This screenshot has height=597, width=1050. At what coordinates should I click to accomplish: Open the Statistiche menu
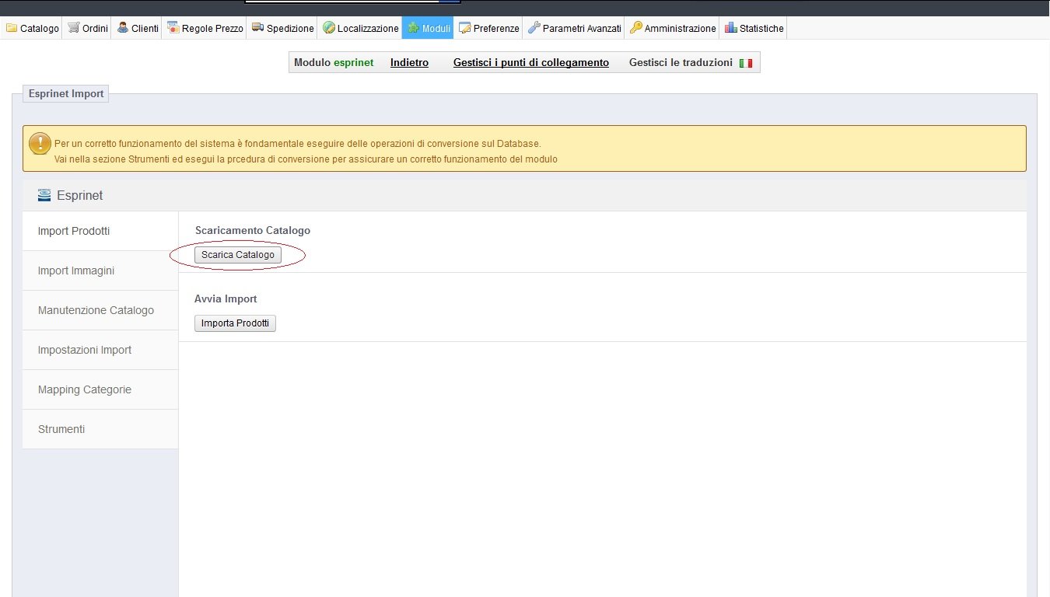click(754, 28)
